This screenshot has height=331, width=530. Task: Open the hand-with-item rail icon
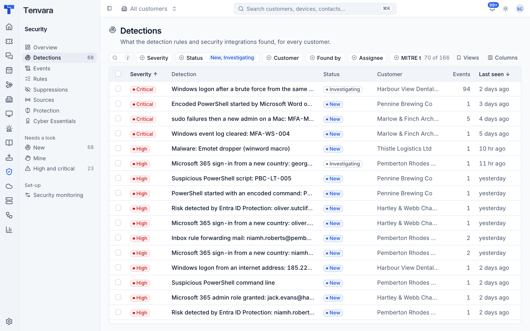tap(9, 85)
